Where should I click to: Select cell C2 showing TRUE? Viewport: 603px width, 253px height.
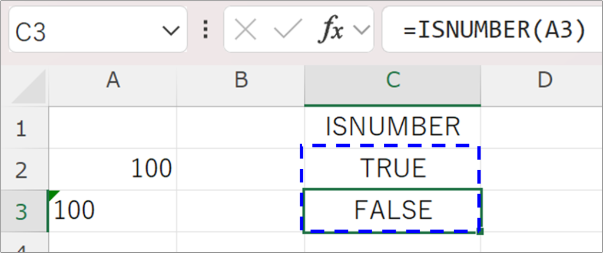pos(392,169)
